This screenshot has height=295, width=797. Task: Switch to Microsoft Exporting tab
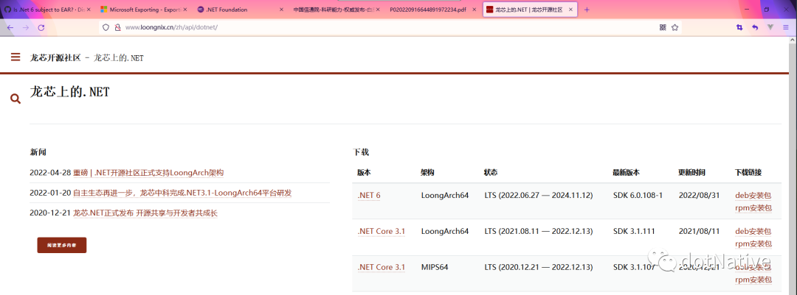click(x=144, y=10)
